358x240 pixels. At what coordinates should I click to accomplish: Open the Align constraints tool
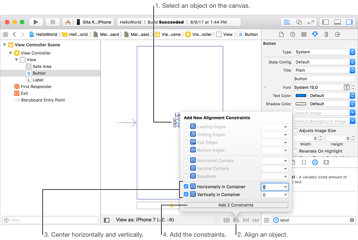(x=236, y=220)
